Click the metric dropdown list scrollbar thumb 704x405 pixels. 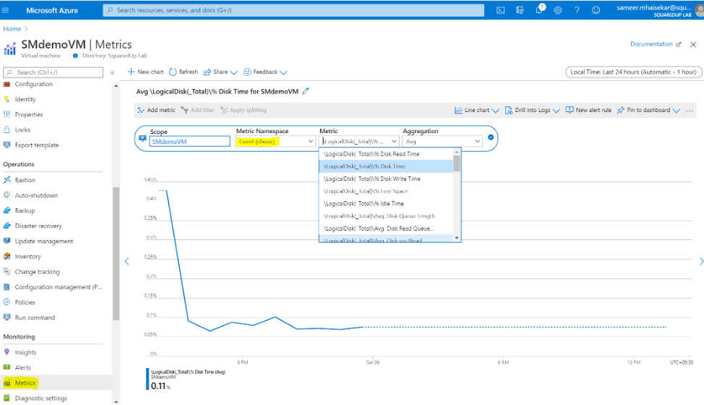click(x=457, y=164)
